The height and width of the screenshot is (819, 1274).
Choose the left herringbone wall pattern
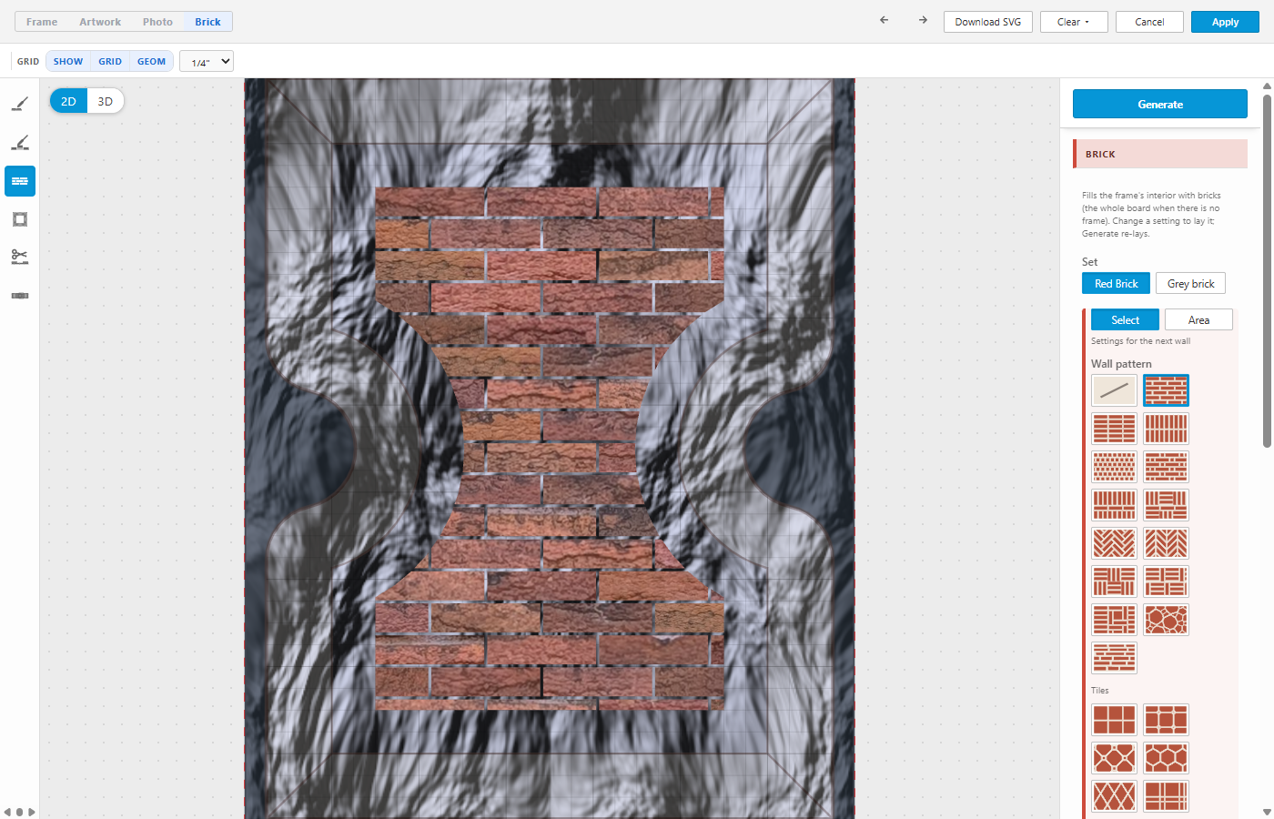1114,543
